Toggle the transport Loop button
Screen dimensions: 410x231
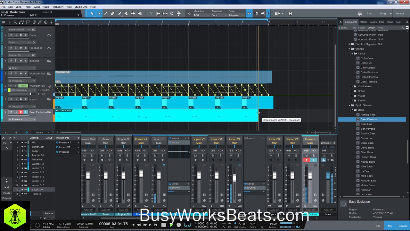tap(187, 225)
